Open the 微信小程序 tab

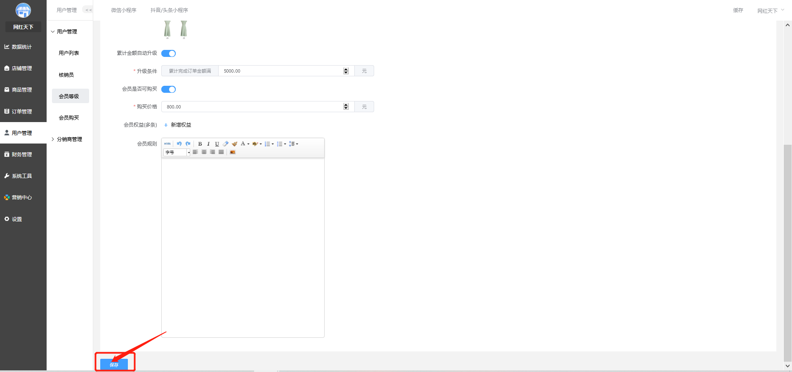click(124, 10)
